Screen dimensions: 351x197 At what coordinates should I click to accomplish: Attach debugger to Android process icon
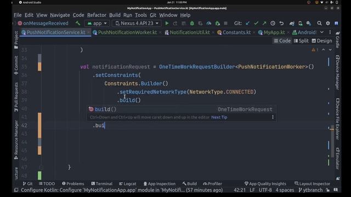217,23
